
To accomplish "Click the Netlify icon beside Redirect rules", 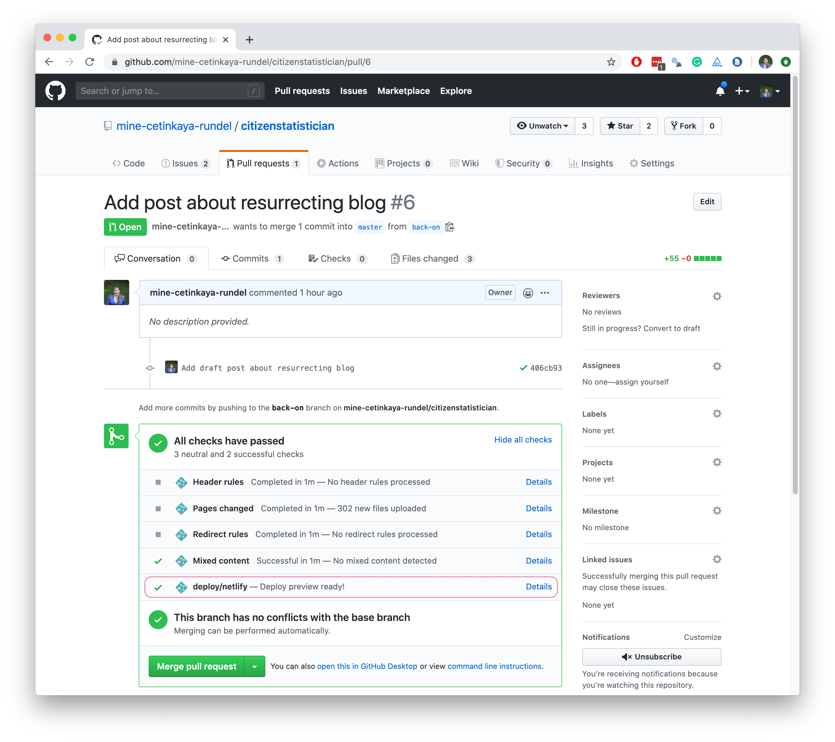I will click(x=181, y=535).
